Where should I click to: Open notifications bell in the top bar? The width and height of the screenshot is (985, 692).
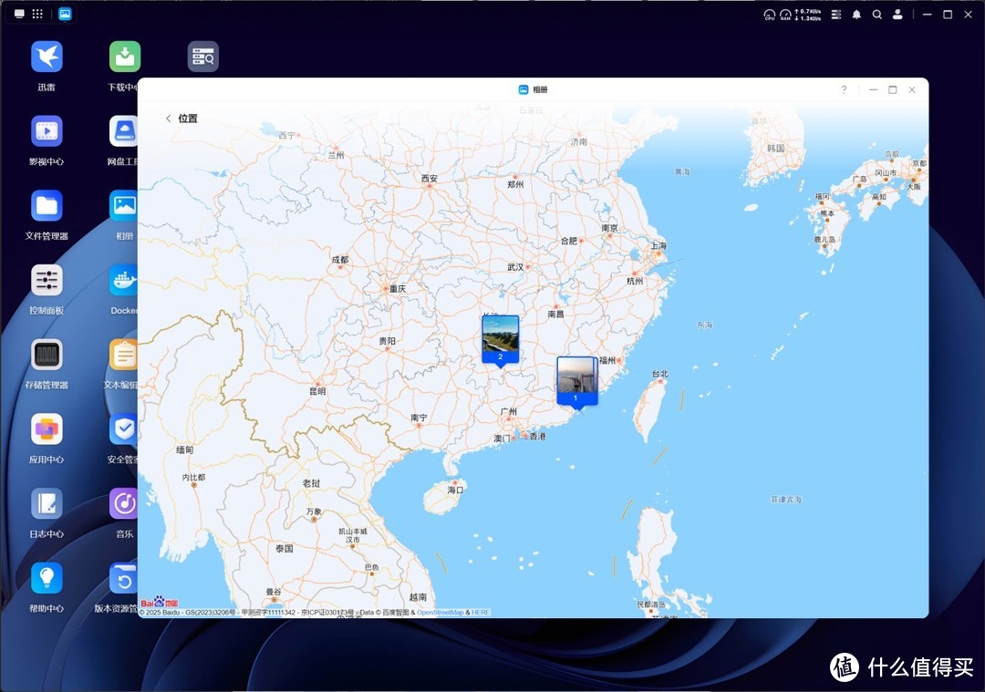(856, 15)
